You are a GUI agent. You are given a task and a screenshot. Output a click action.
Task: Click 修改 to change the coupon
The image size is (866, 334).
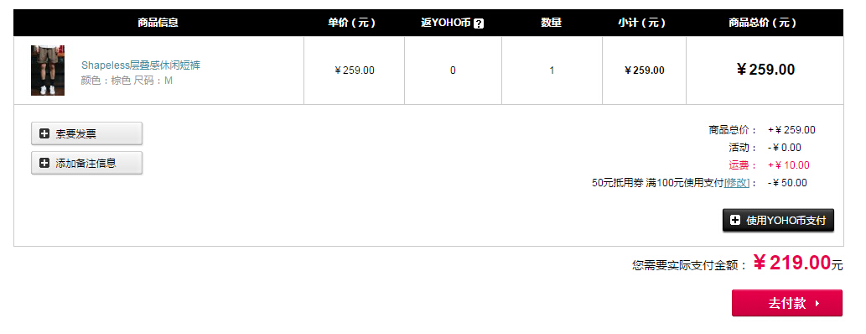pos(737,182)
